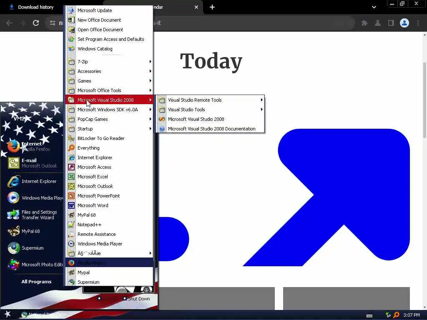The image size is (427, 320).
Task: Launch the Everything search tool
Action: (109, 148)
